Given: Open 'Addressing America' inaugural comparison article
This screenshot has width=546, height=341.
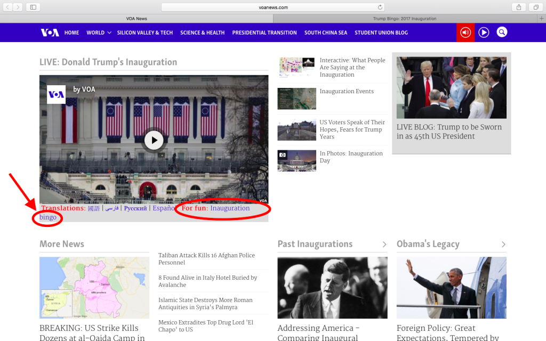Looking at the screenshot, I should pyautogui.click(x=318, y=332).
